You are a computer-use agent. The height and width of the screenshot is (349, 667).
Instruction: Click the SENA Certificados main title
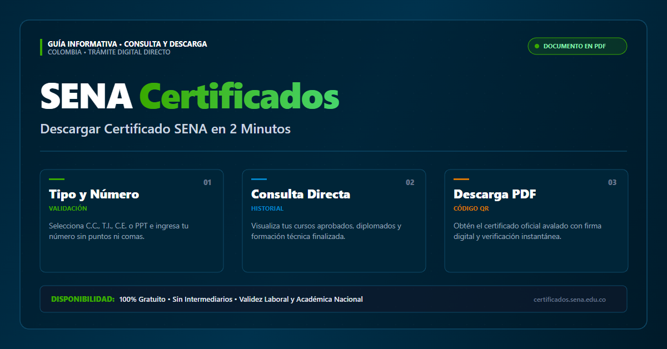pyautogui.click(x=190, y=96)
